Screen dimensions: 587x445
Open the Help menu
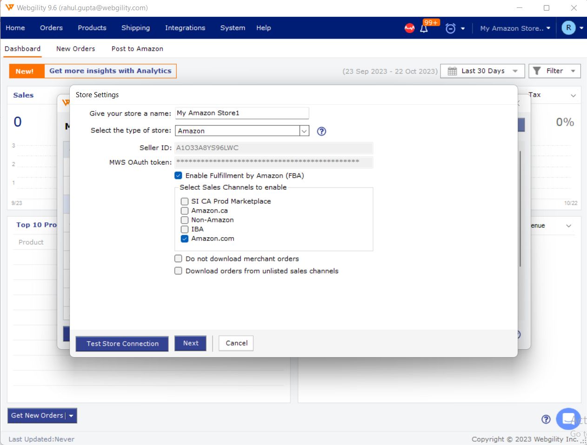click(263, 28)
